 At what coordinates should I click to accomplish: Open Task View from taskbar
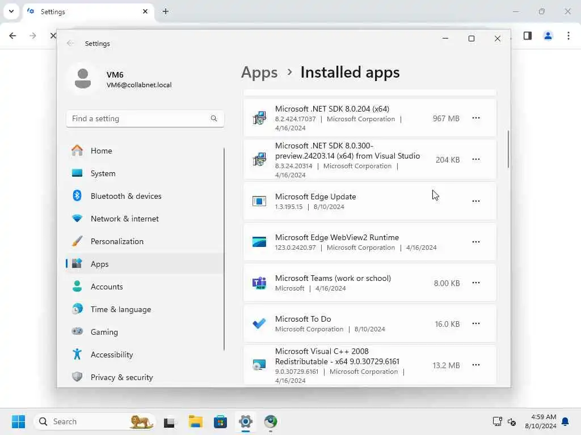[170, 421]
